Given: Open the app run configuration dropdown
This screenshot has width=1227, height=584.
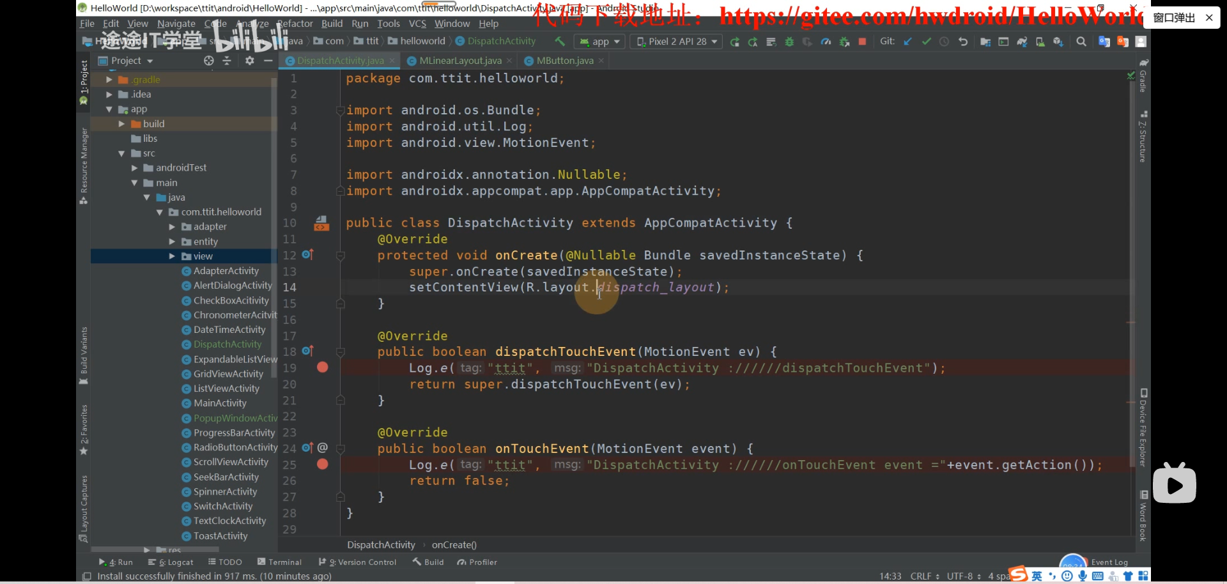Looking at the screenshot, I should coord(599,42).
